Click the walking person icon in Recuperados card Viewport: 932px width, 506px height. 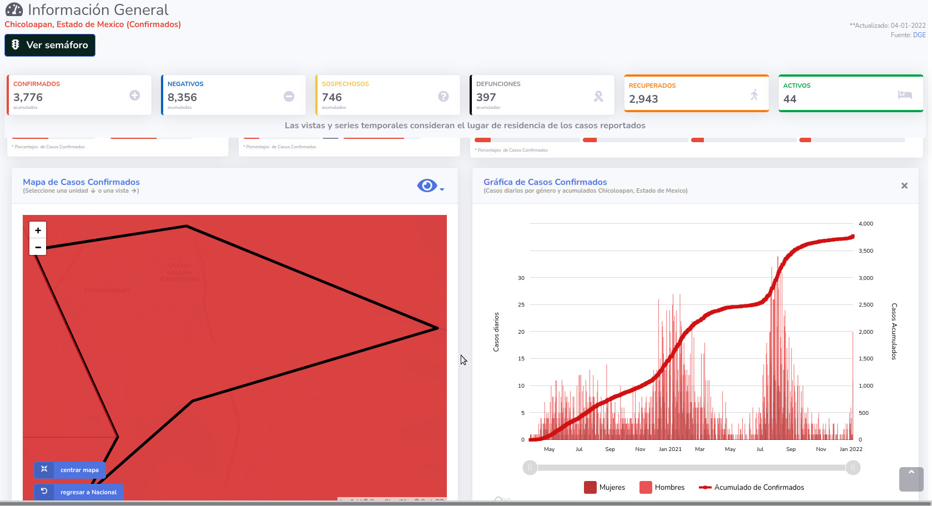pyautogui.click(x=754, y=94)
